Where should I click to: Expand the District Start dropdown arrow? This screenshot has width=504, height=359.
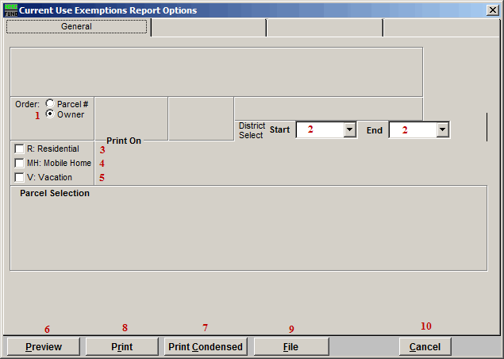[x=349, y=130]
